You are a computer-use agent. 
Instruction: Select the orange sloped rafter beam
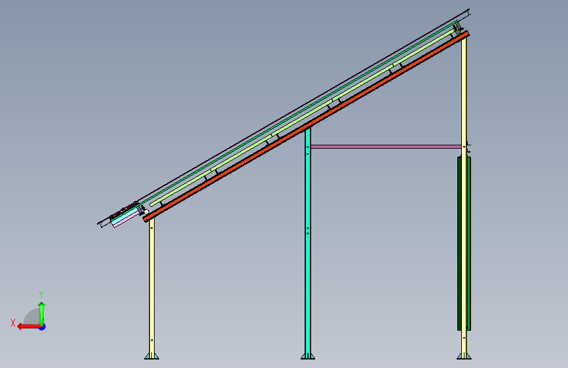[307, 125]
